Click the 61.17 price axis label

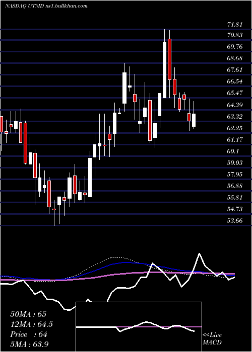pos(235,139)
